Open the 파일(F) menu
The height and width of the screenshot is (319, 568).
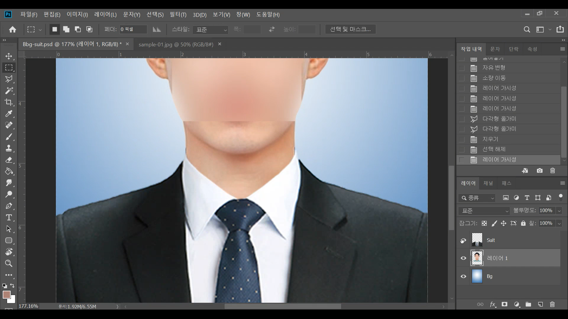point(29,14)
